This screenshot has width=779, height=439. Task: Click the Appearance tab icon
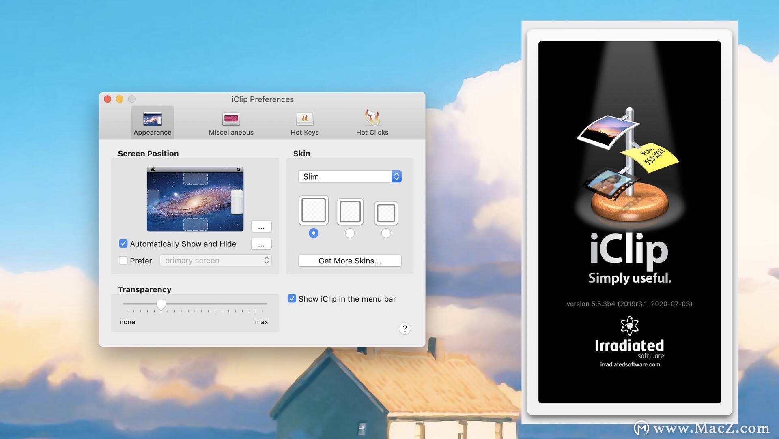click(x=152, y=118)
